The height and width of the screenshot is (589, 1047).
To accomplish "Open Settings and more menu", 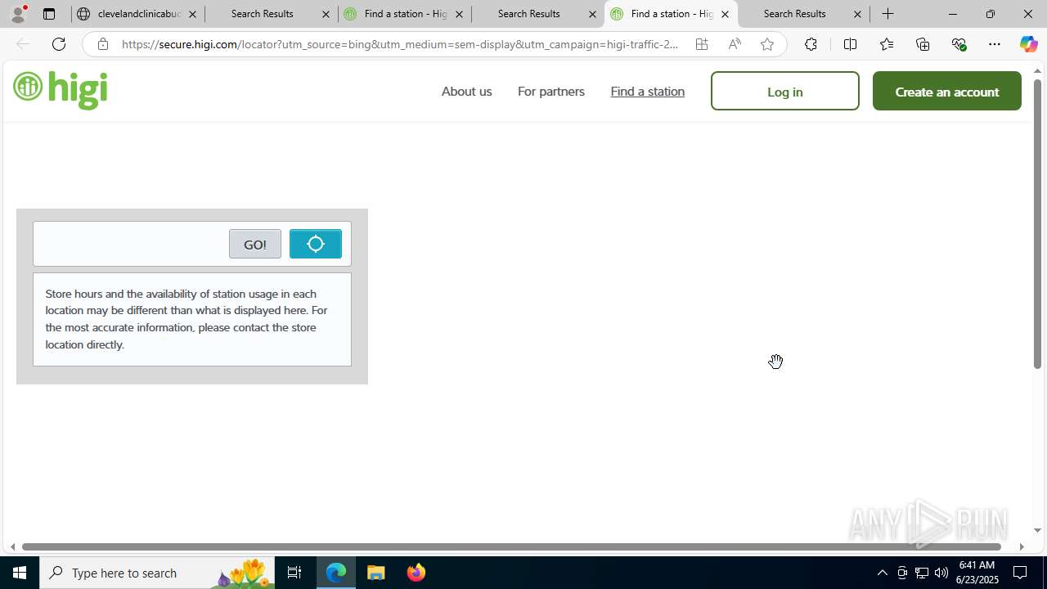I will (995, 44).
